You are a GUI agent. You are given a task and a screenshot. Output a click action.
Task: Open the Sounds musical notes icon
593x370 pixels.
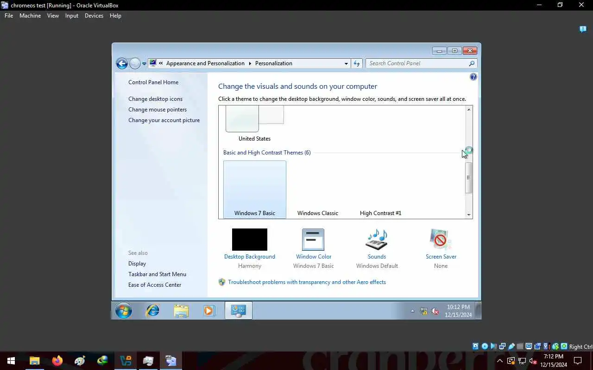pos(377,240)
